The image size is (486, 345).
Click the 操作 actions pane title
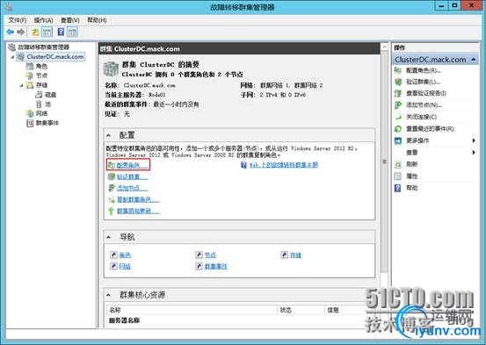click(x=400, y=47)
